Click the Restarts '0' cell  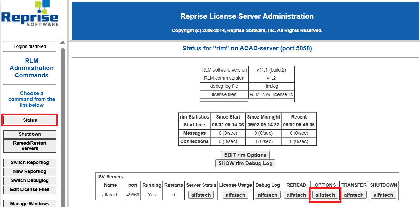(x=173, y=195)
